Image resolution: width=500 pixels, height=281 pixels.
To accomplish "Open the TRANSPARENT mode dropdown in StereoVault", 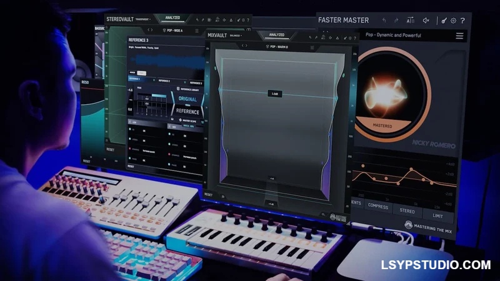I will coord(143,19).
